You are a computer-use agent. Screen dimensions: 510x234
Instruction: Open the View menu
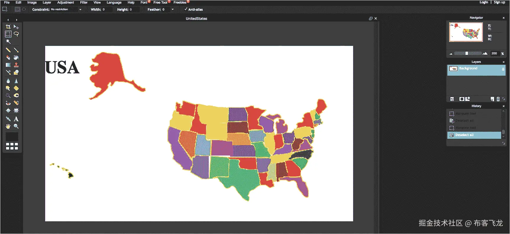pyautogui.click(x=97, y=2)
